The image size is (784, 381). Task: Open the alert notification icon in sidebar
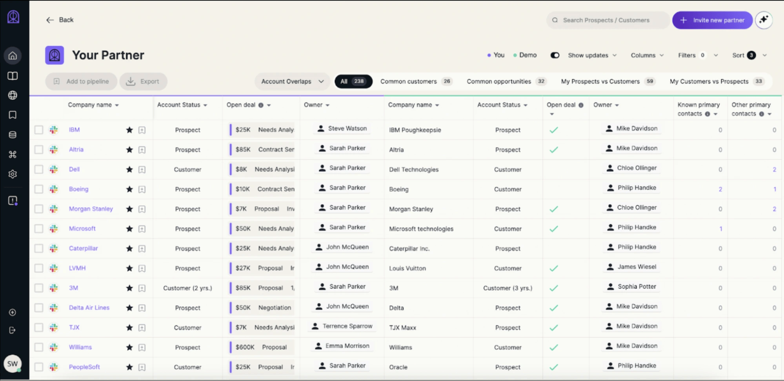point(13,201)
